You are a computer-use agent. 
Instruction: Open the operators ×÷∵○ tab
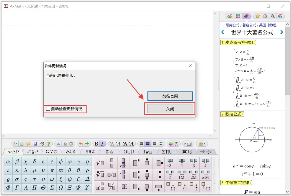coord(51,152)
